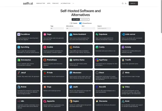The height and width of the screenshot is (111, 162).
Task: Expand the more options ellipsis menu
Action: point(73,3)
